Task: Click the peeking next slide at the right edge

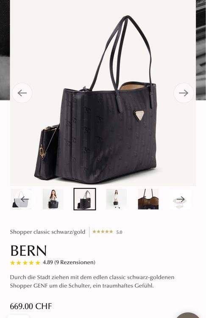Action: coord(201,50)
